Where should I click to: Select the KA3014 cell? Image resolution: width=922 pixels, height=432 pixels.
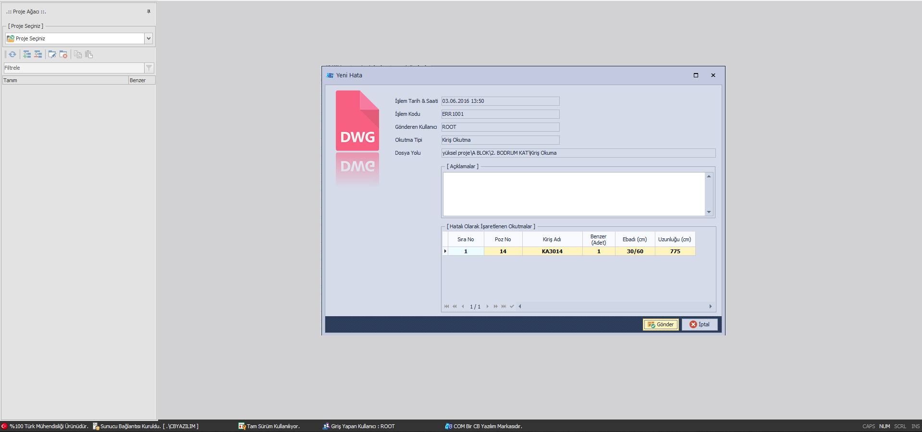tap(552, 251)
